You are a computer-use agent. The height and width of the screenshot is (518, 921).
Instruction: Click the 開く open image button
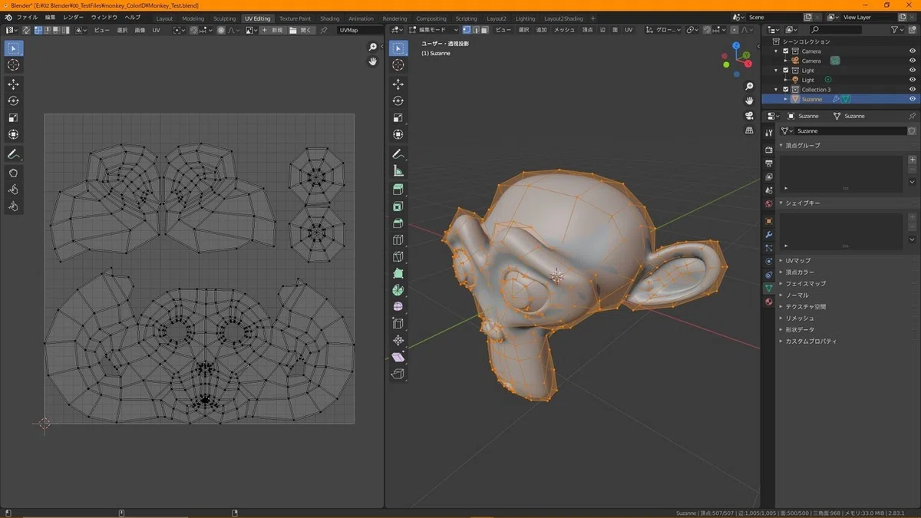[302, 30]
